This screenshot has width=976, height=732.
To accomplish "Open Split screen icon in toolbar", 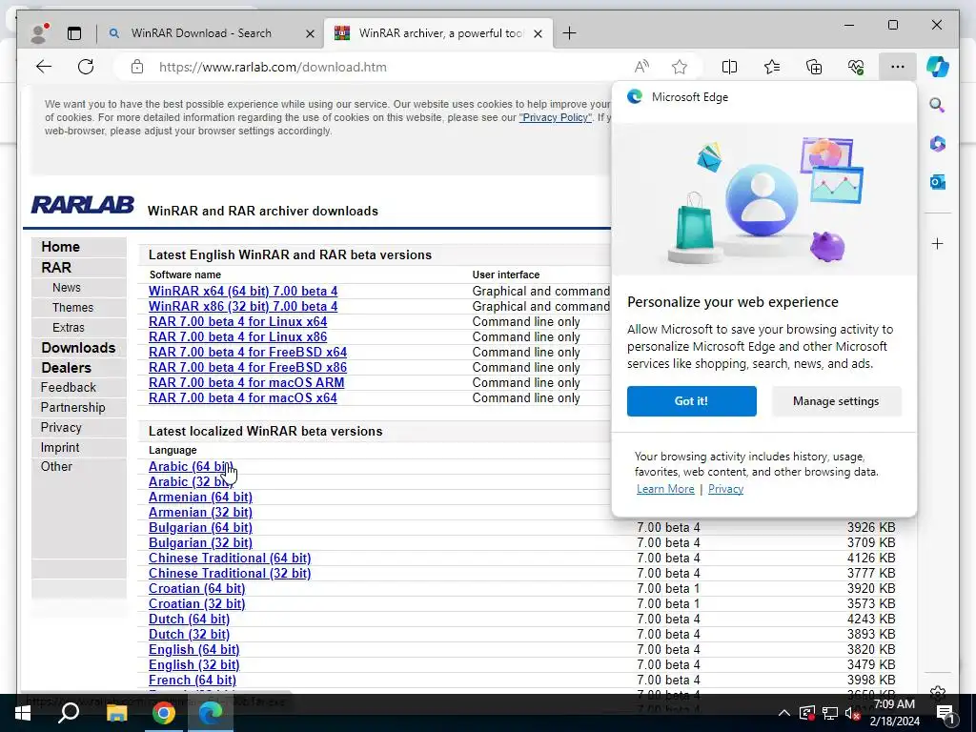I will (729, 67).
